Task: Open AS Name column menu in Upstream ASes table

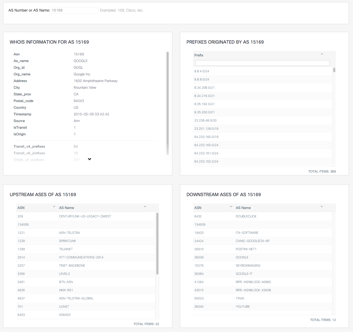Action: pos(145,207)
